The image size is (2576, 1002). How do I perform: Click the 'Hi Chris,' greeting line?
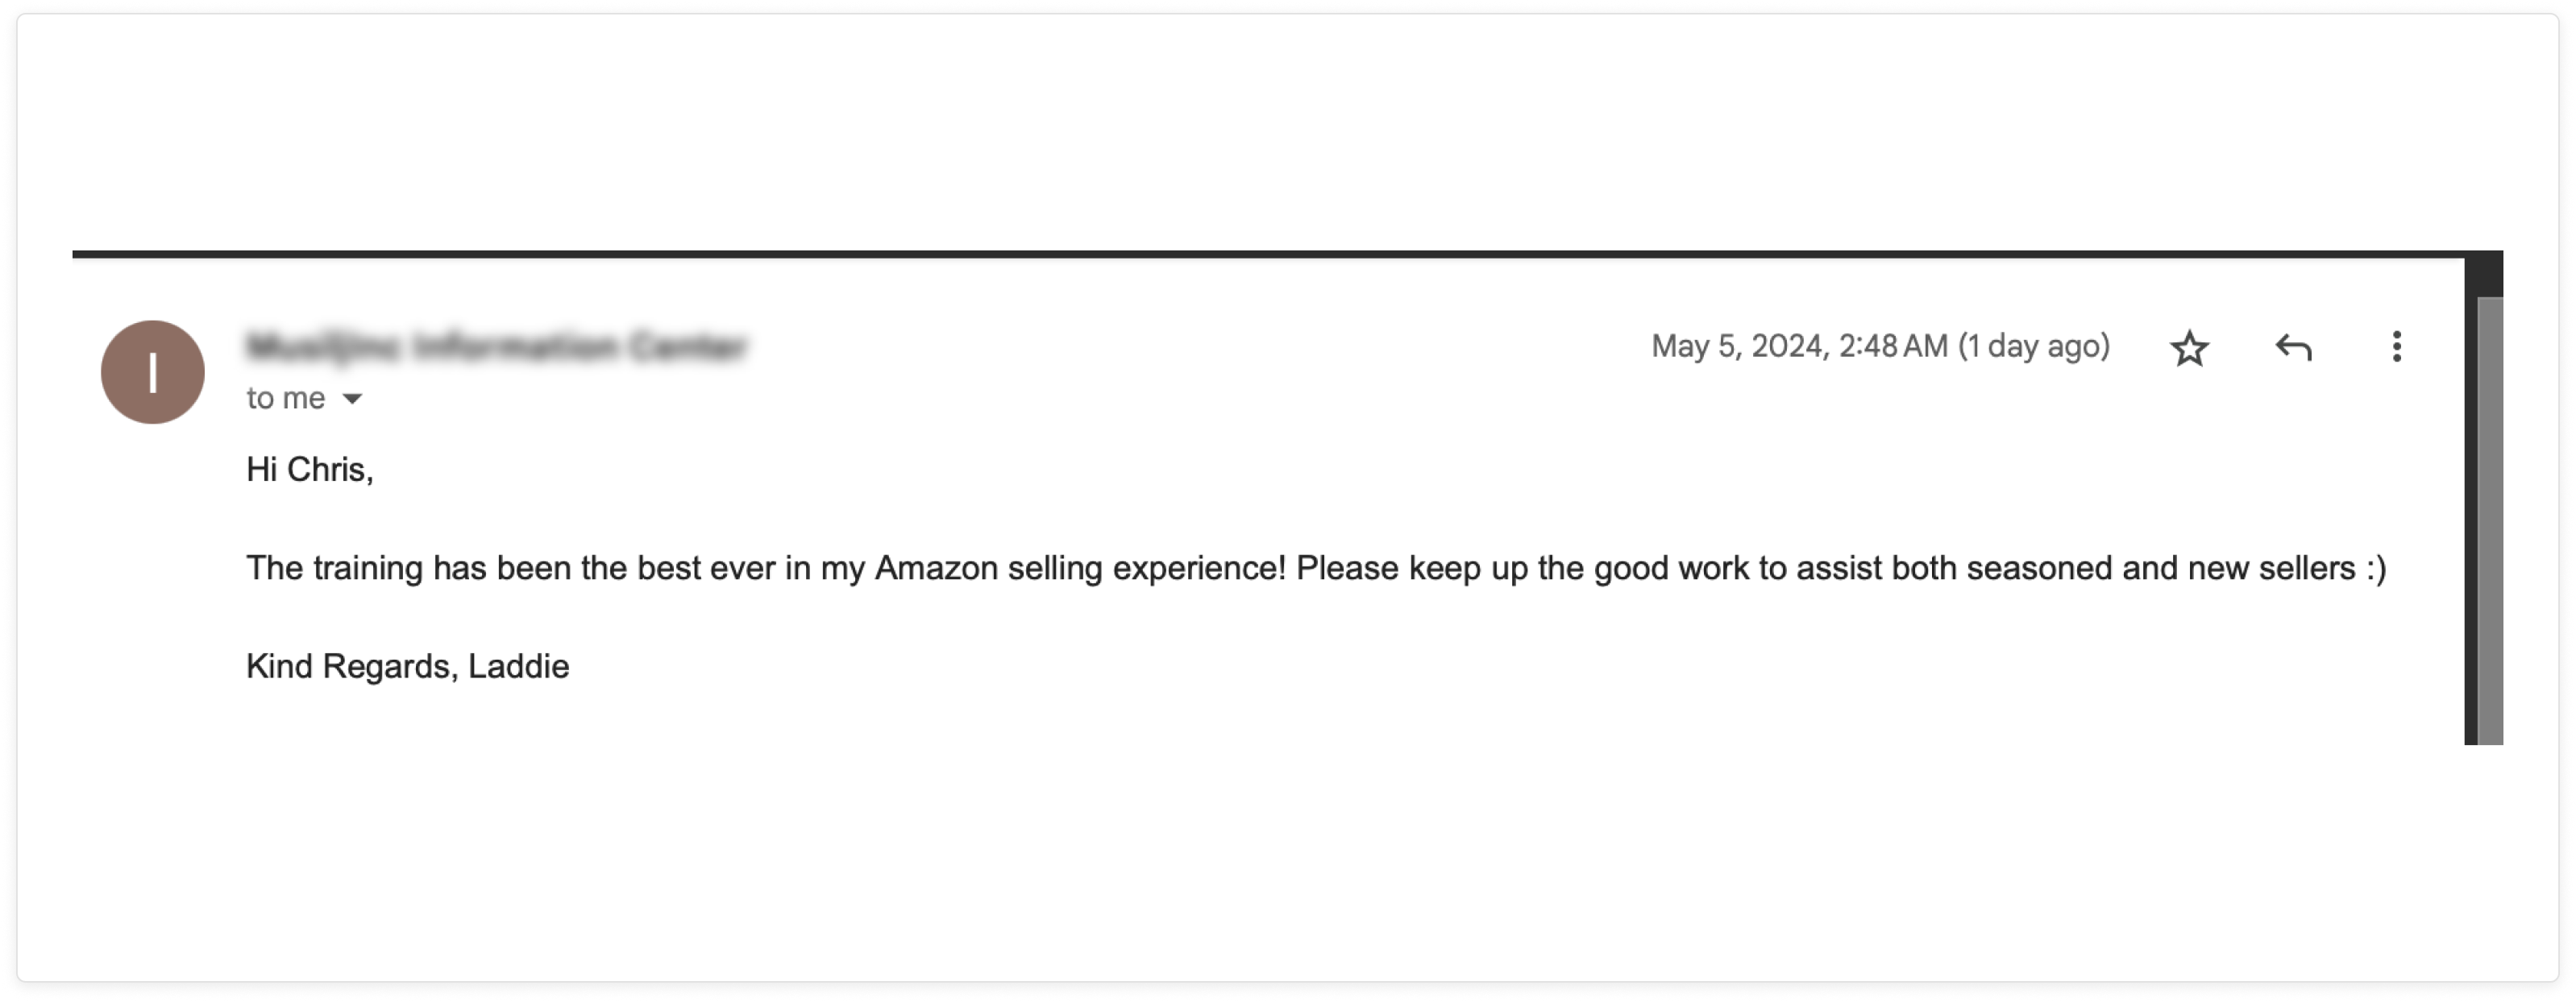point(310,470)
